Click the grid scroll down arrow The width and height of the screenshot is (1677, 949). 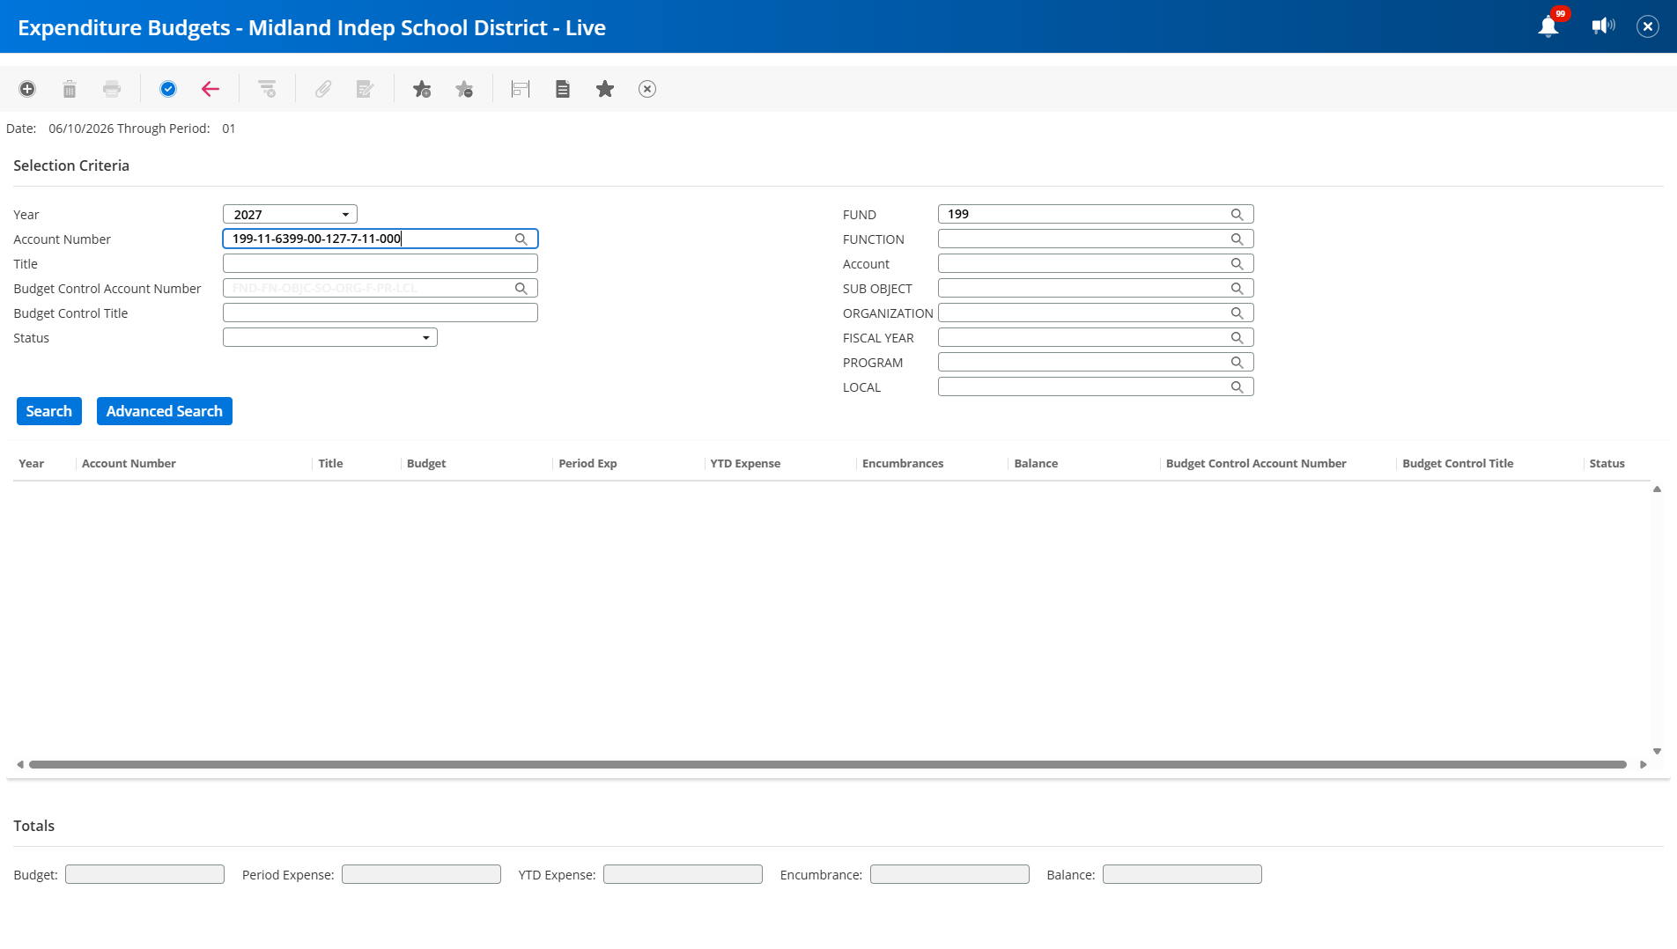coord(1657,752)
